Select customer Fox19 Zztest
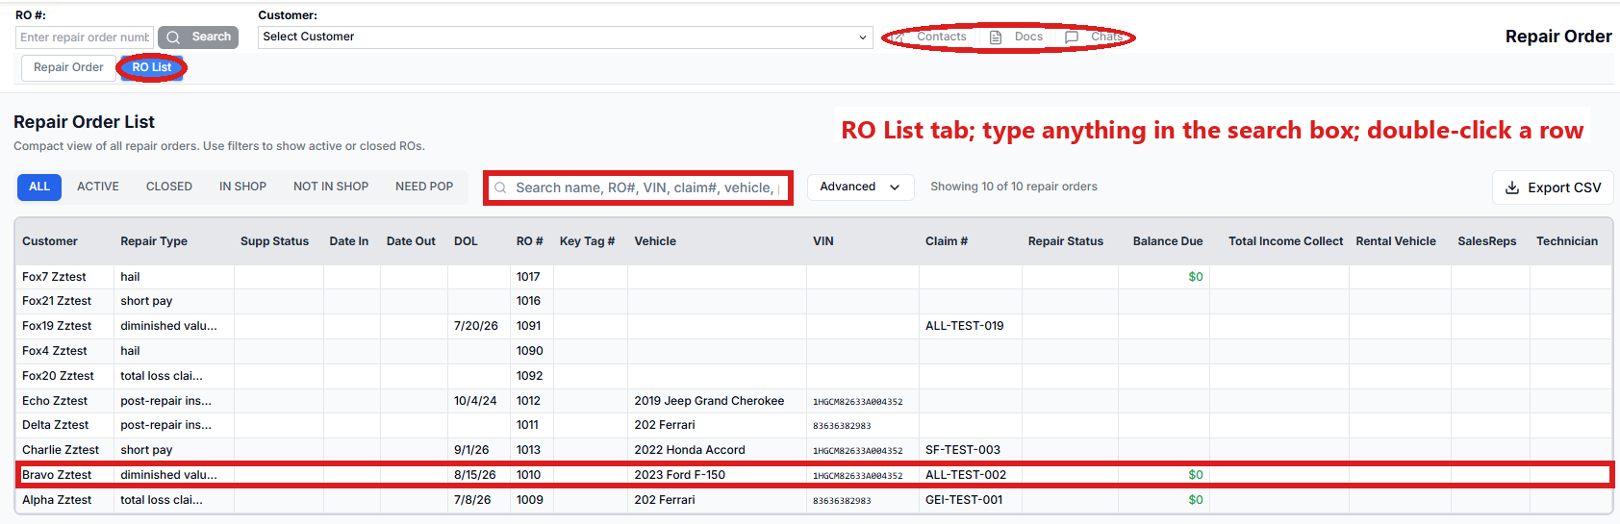This screenshot has width=1620, height=524. pyautogui.click(x=57, y=326)
